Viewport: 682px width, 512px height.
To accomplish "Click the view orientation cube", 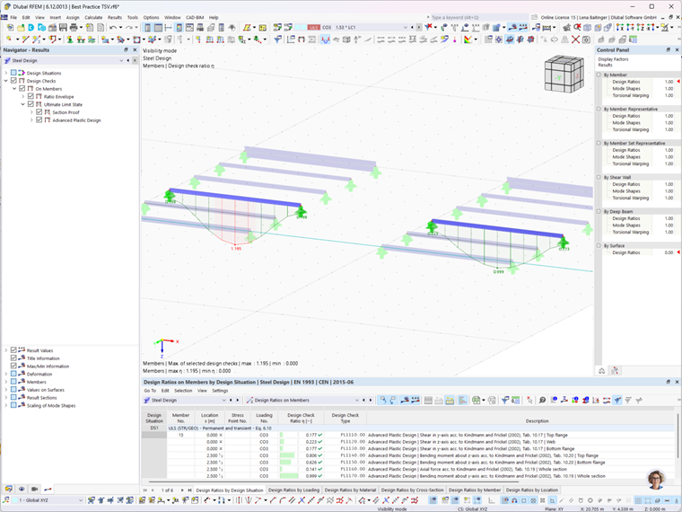I will (x=564, y=74).
